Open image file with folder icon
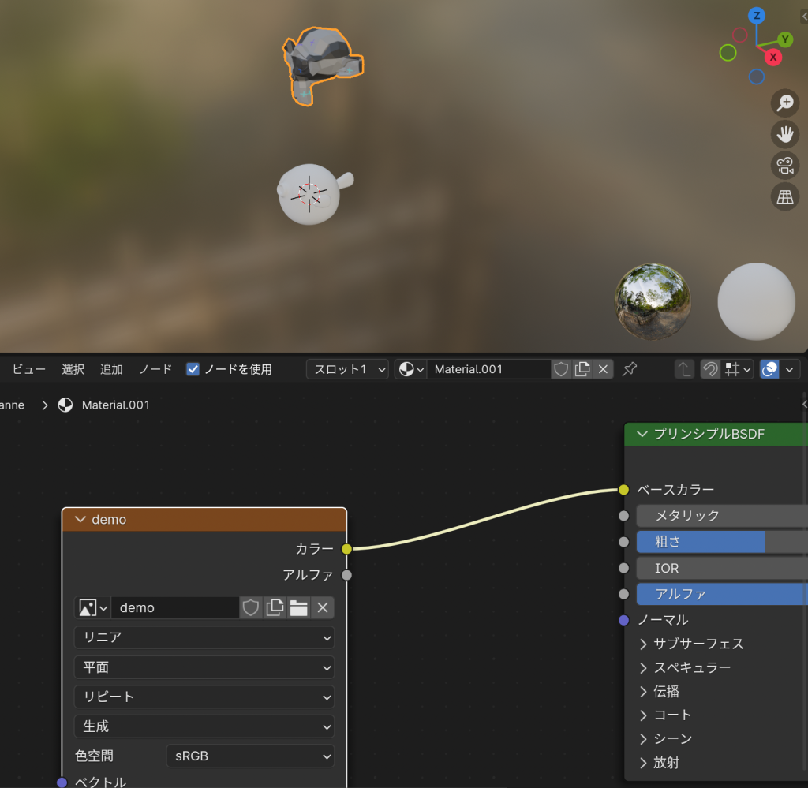 [298, 607]
